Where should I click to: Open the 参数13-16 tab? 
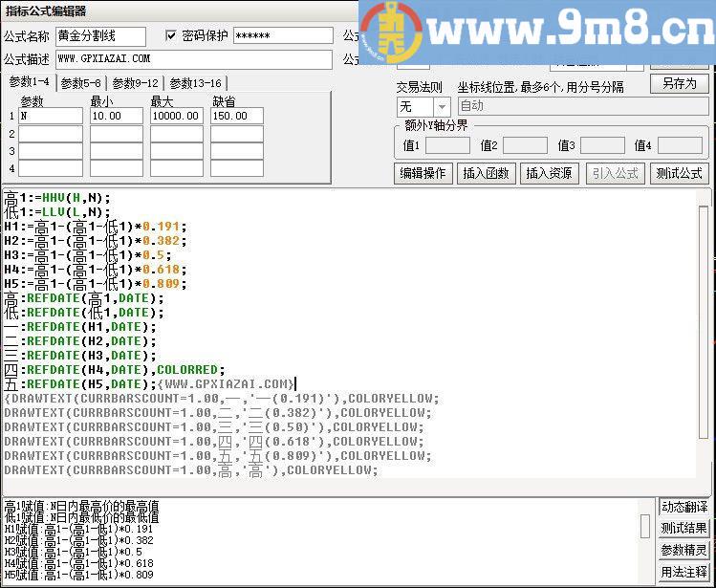click(195, 83)
